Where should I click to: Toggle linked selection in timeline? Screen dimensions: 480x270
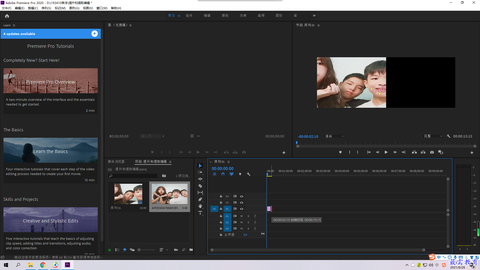tap(231, 174)
